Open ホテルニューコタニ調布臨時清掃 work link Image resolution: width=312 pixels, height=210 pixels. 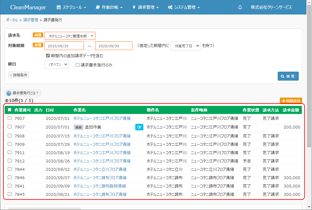tap(99, 186)
